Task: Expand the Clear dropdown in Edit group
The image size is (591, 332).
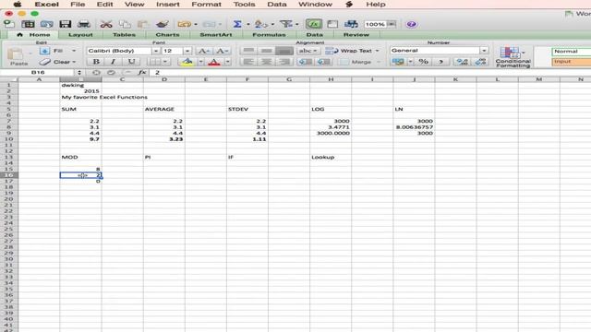Action: [x=74, y=62]
